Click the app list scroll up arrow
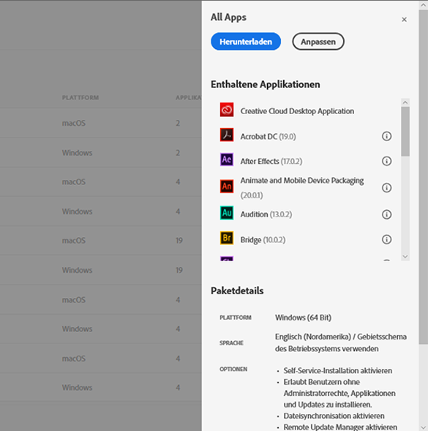428x431 pixels. tap(405, 102)
